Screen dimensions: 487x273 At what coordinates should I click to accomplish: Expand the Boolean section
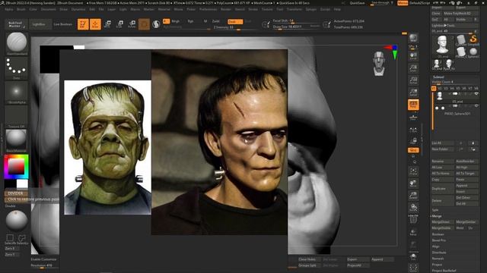tap(438, 234)
